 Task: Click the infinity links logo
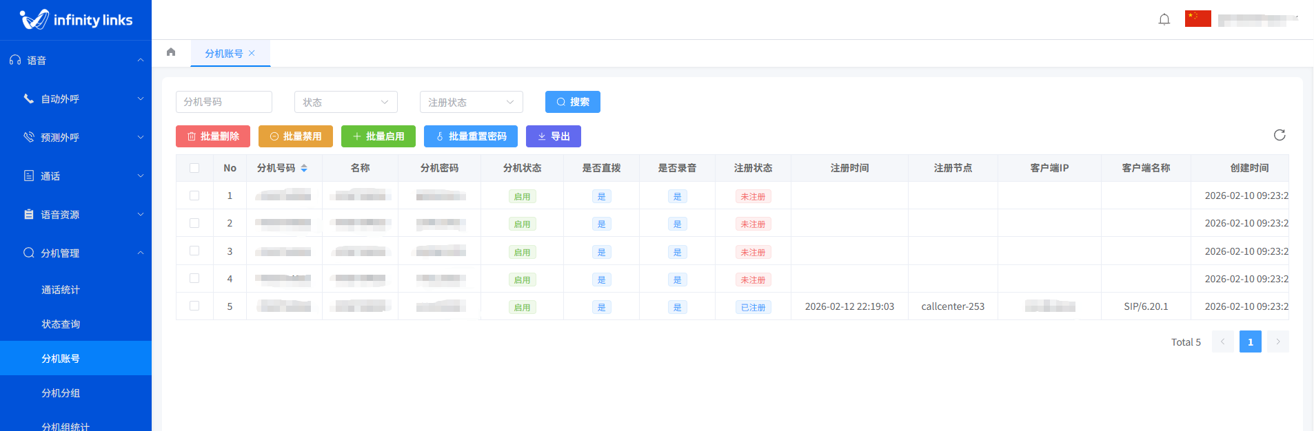coord(76,19)
